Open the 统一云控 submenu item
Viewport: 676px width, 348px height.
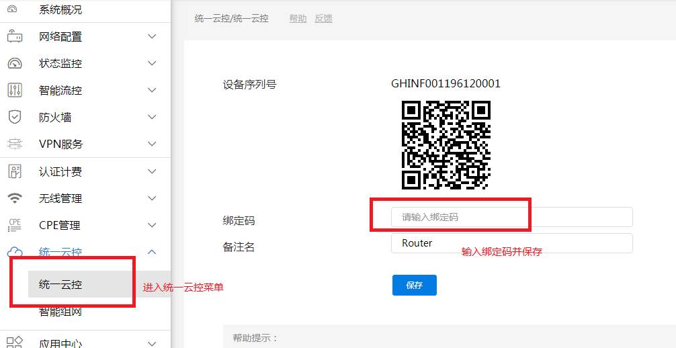[60, 284]
